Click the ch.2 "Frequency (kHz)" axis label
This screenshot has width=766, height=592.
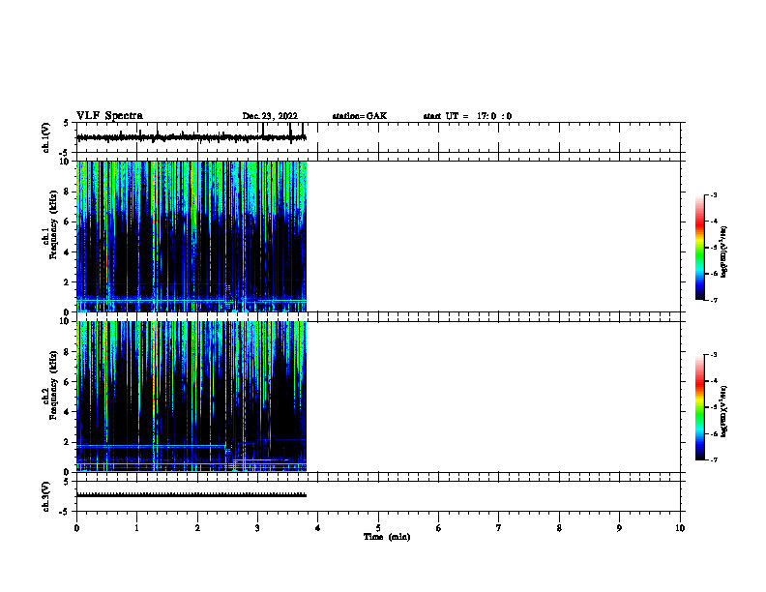[x=53, y=385]
